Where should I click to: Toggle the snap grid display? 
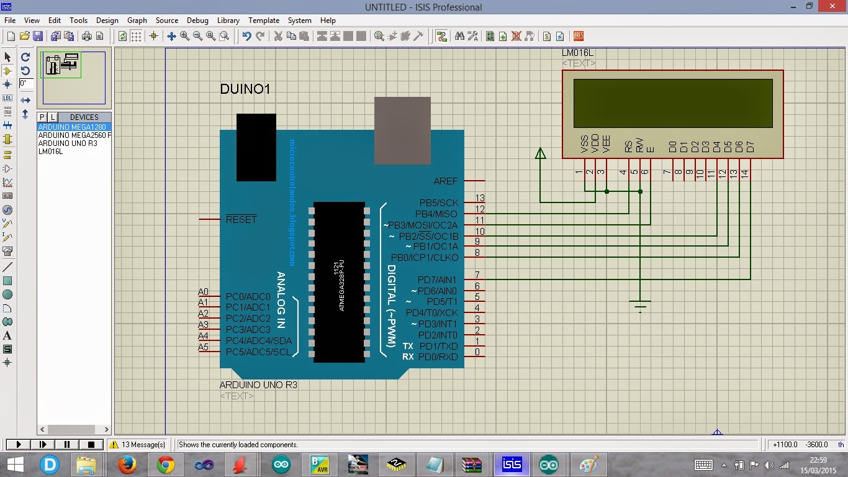click(135, 35)
